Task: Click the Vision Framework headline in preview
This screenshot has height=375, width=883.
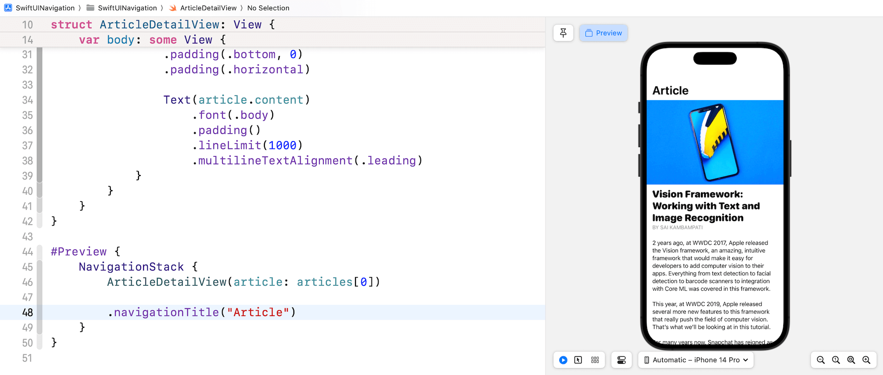Action: tap(705, 206)
